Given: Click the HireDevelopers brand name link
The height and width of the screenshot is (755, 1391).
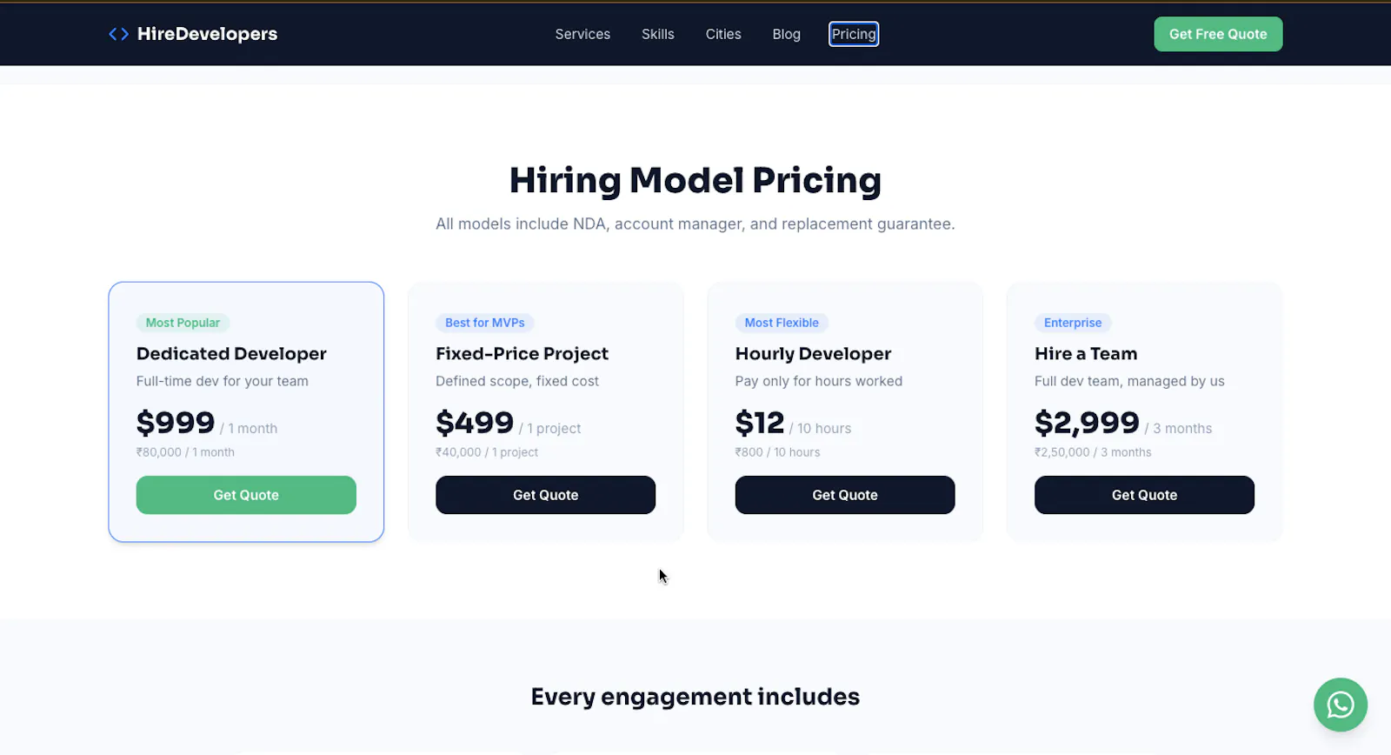Looking at the screenshot, I should coord(207,34).
